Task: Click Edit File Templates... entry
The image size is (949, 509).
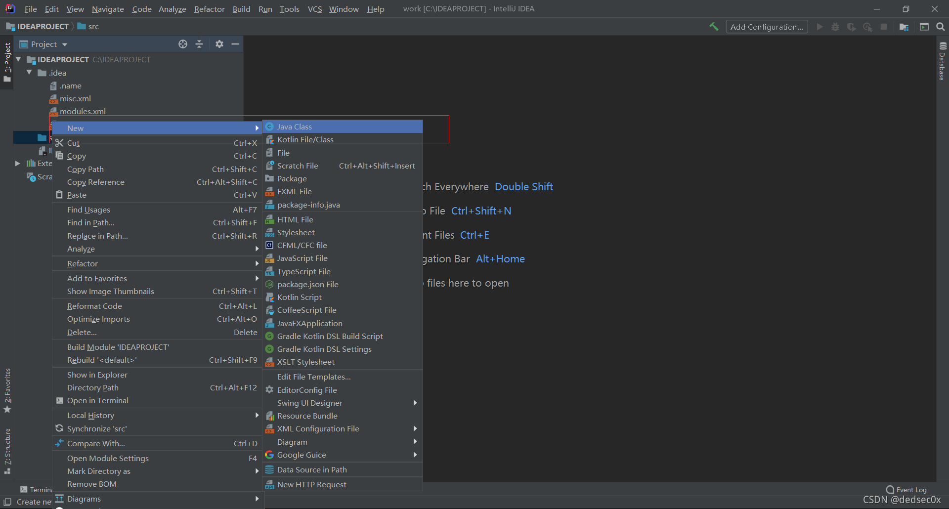Action: (x=343, y=377)
